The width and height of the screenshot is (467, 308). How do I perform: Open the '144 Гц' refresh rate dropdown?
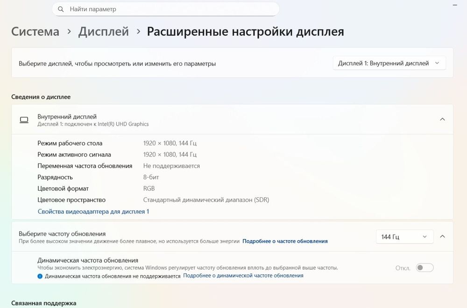[x=404, y=237]
